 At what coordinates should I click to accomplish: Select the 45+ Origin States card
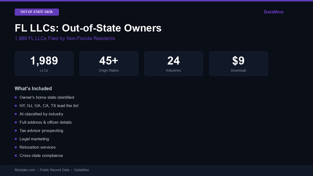[109, 64]
